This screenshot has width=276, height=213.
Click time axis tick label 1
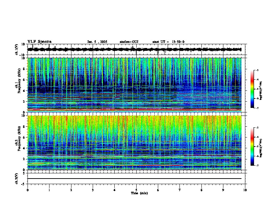(49, 190)
